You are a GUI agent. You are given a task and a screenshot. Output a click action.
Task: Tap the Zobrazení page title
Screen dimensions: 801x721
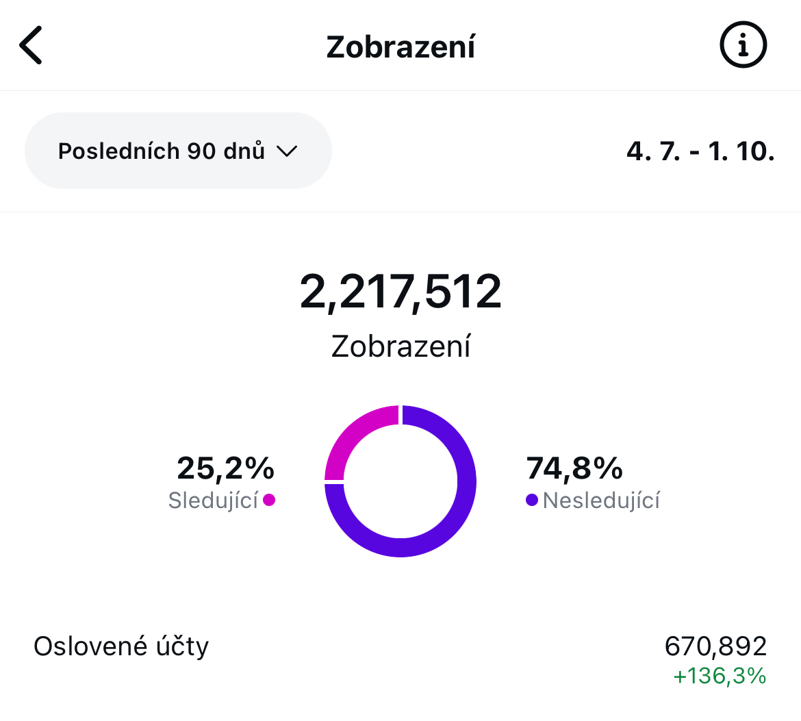(400, 47)
